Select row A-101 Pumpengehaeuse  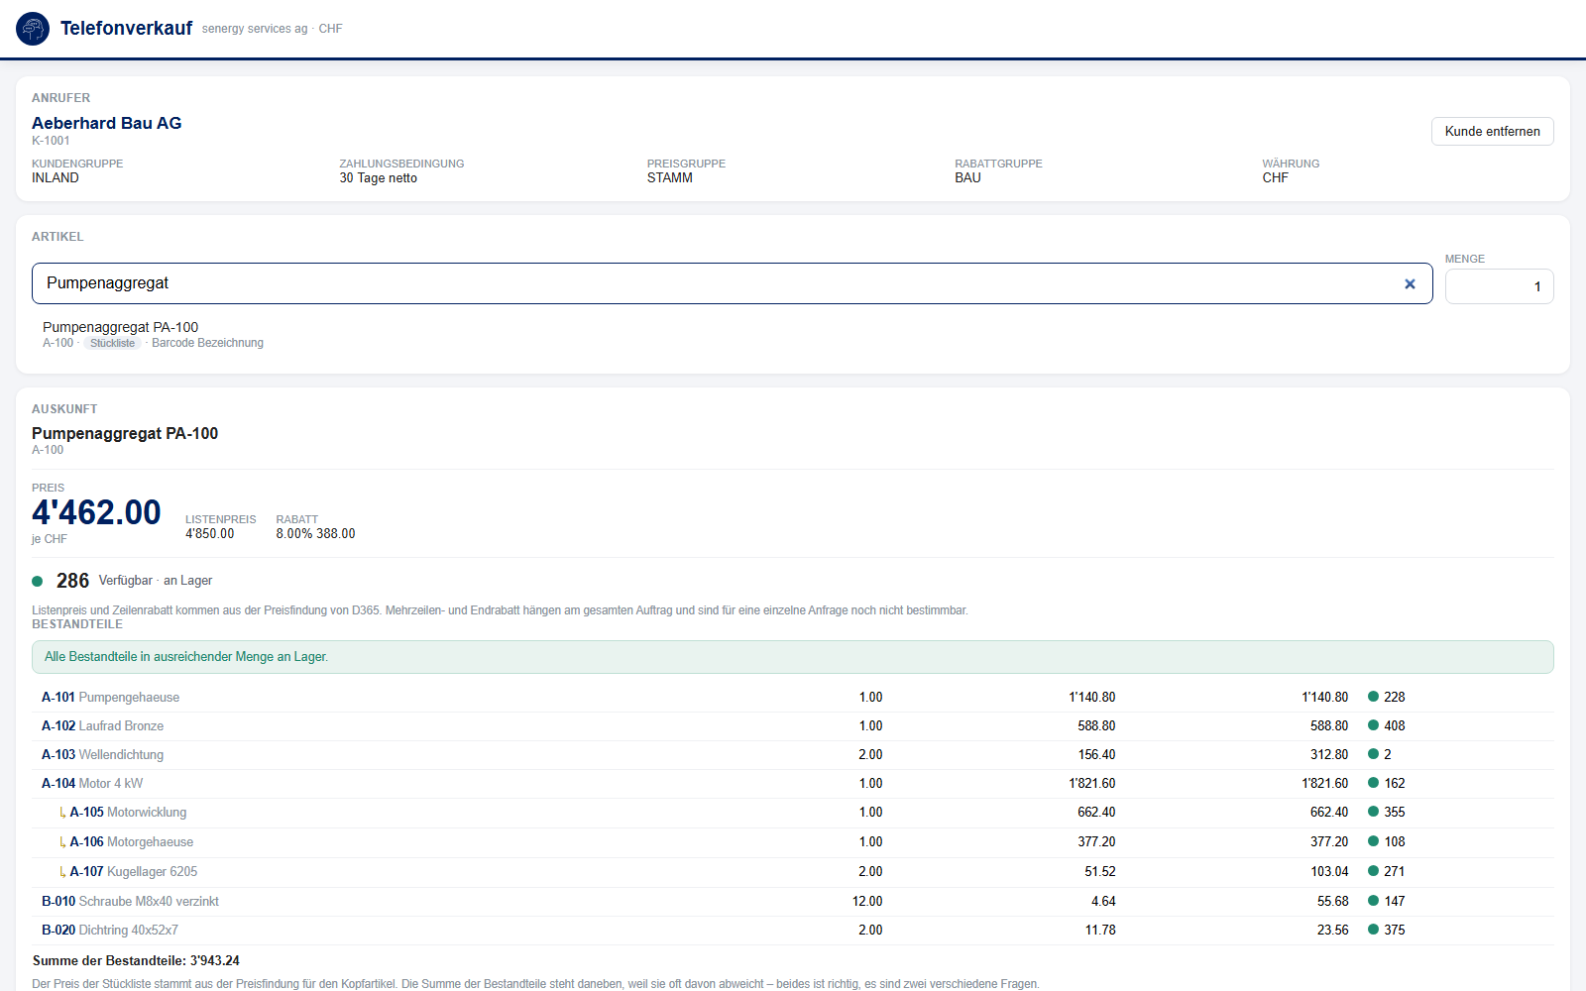pyautogui.click(x=792, y=697)
